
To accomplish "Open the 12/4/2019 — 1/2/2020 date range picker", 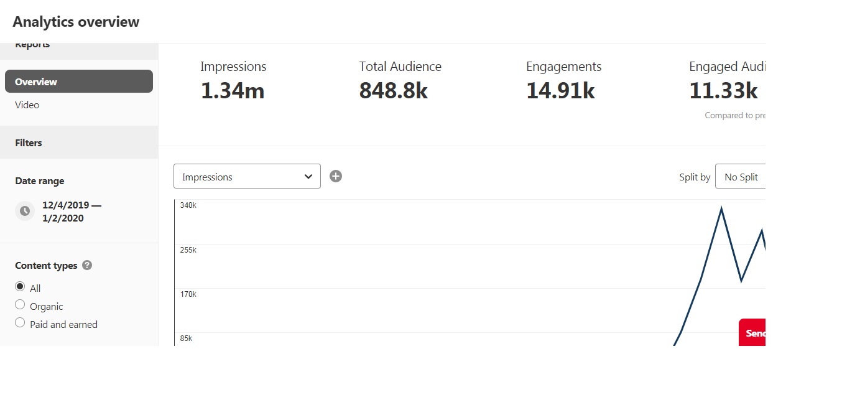I will tap(72, 212).
